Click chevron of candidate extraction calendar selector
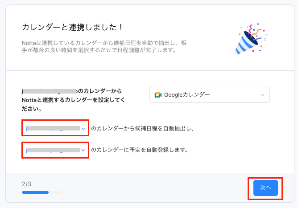 point(83,129)
